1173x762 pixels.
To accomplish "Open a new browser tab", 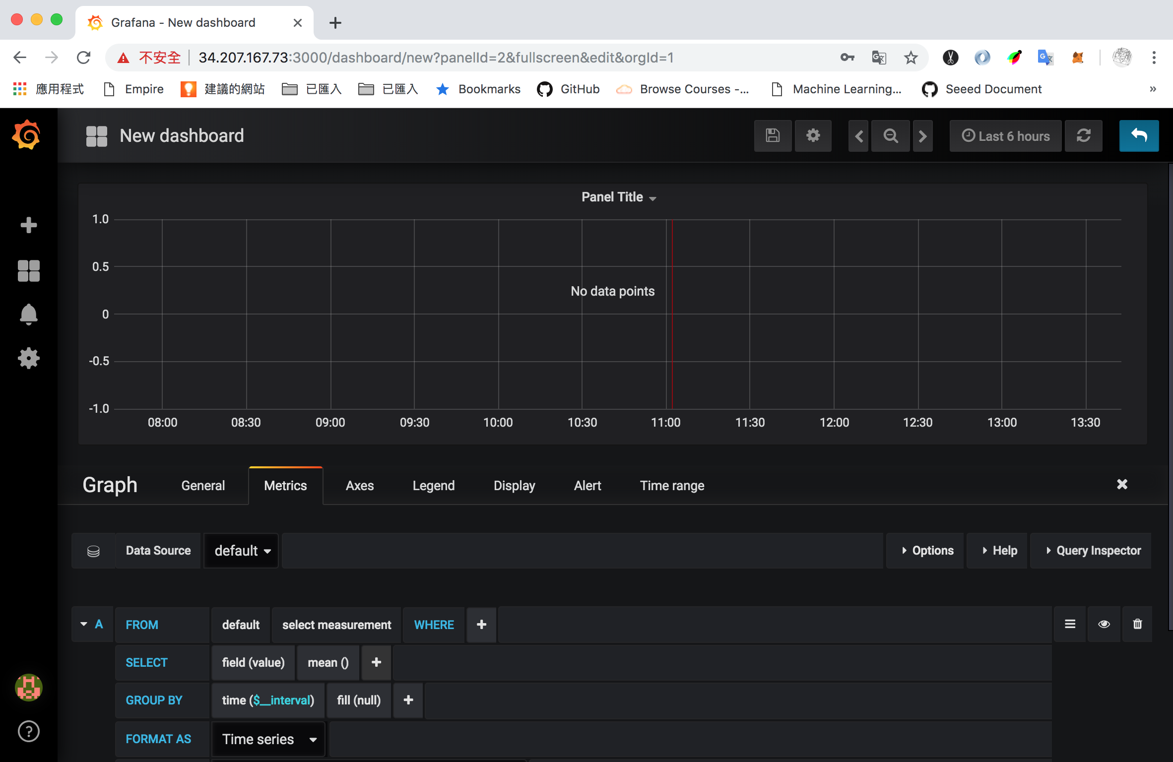I will coord(335,23).
